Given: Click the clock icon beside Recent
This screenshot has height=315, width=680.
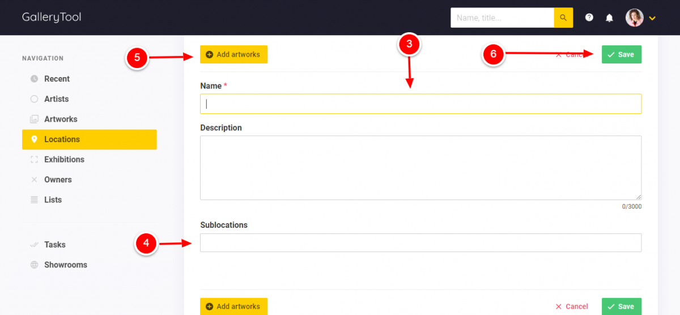Looking at the screenshot, I should click(x=34, y=79).
